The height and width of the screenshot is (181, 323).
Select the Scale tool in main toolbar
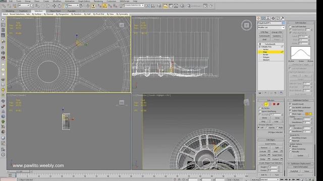(65, 6)
